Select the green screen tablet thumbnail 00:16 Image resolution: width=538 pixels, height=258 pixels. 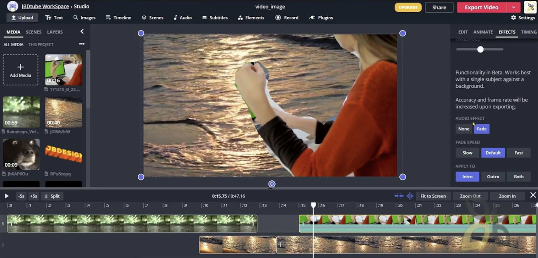click(63, 70)
